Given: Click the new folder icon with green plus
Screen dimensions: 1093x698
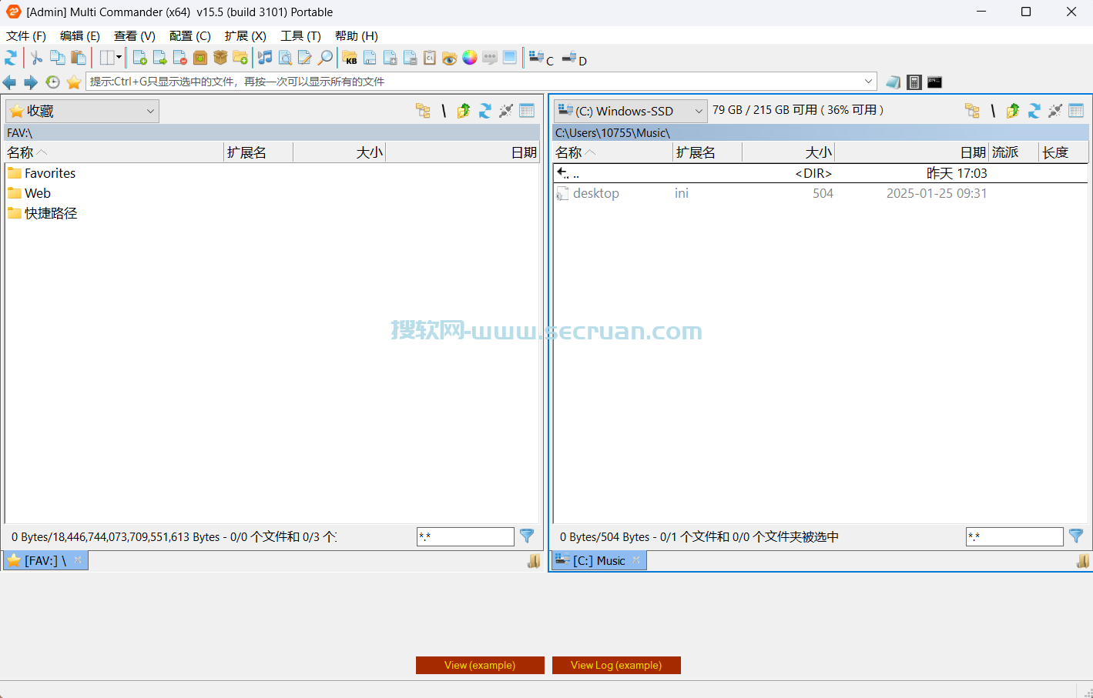Looking at the screenshot, I should [x=240, y=58].
